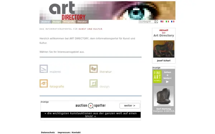Click the Aktuell bei Art Directory heading
The image size is (215, 134).
[x=164, y=33]
